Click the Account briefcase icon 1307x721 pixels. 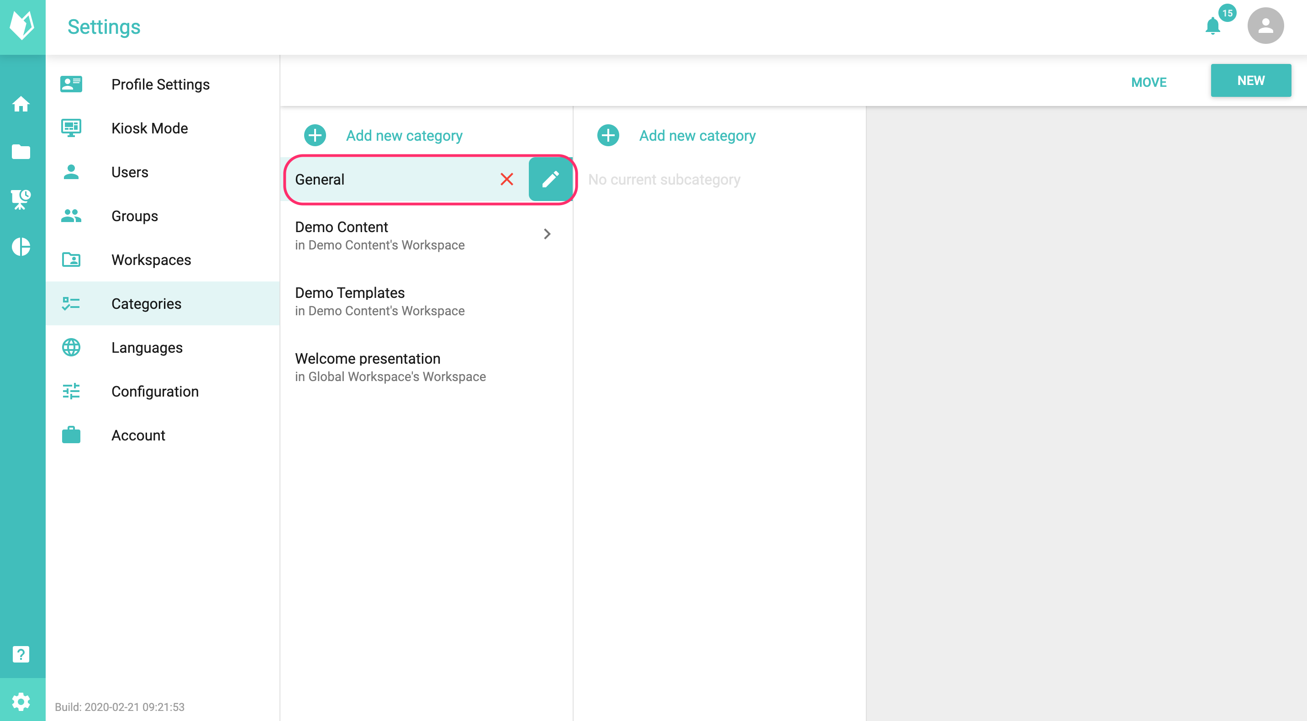71,435
